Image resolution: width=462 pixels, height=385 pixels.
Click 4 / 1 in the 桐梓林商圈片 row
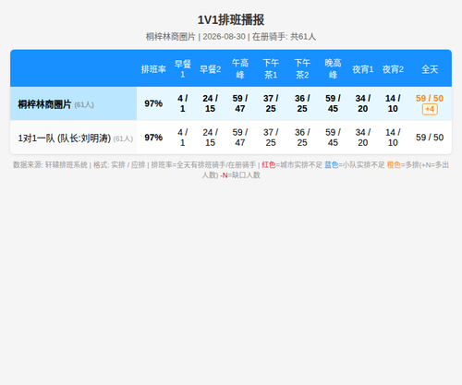[x=183, y=103]
